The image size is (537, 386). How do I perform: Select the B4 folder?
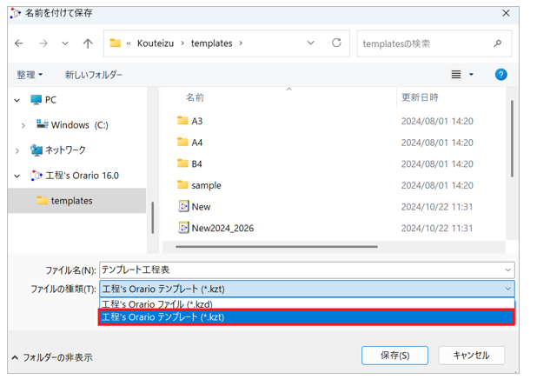click(x=196, y=164)
